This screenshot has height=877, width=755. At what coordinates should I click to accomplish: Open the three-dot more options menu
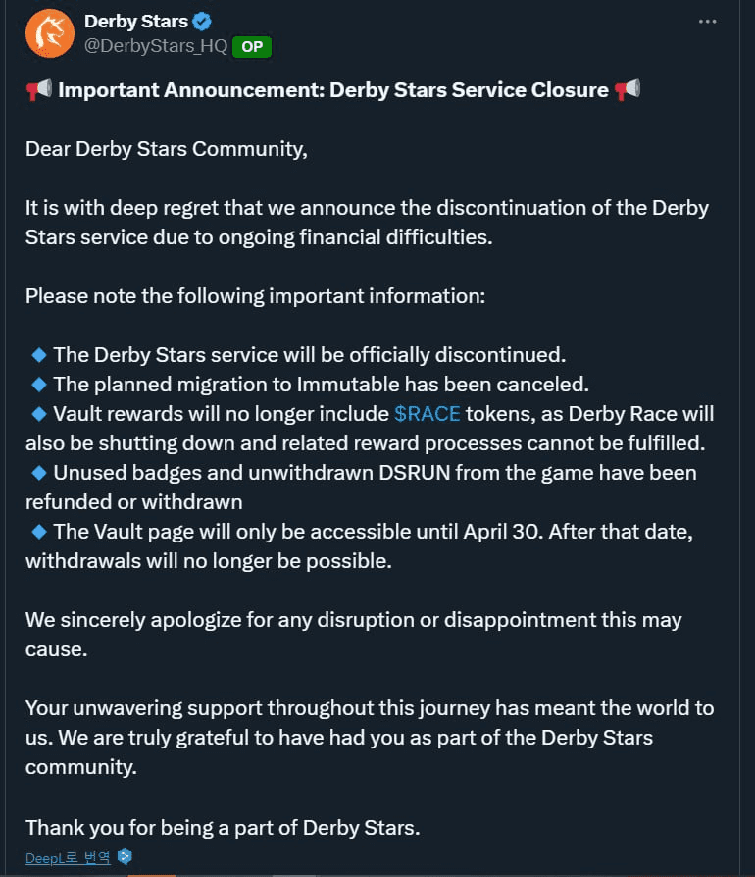pos(707,22)
